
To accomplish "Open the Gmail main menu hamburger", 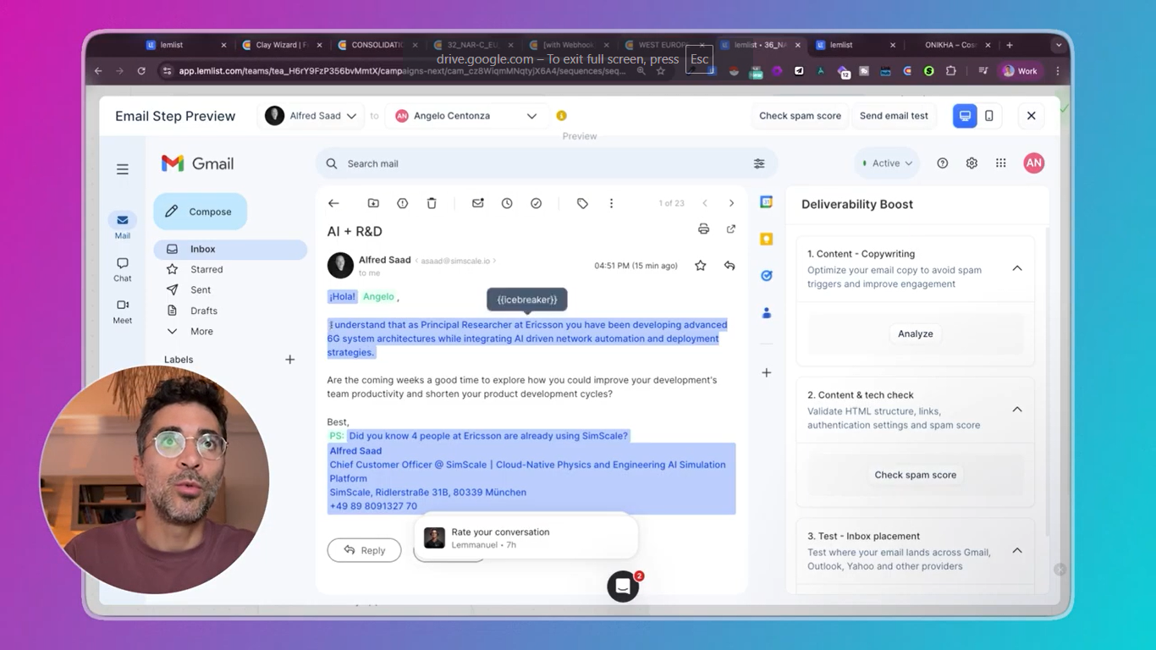I will click(x=123, y=169).
